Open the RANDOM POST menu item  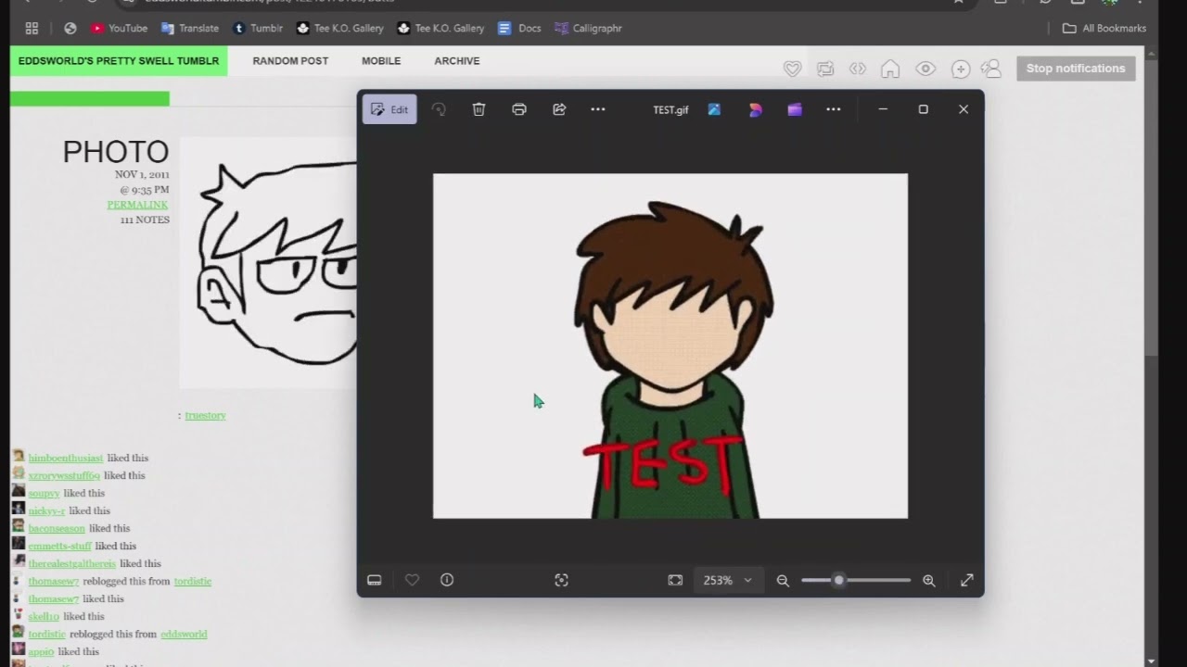(x=290, y=61)
